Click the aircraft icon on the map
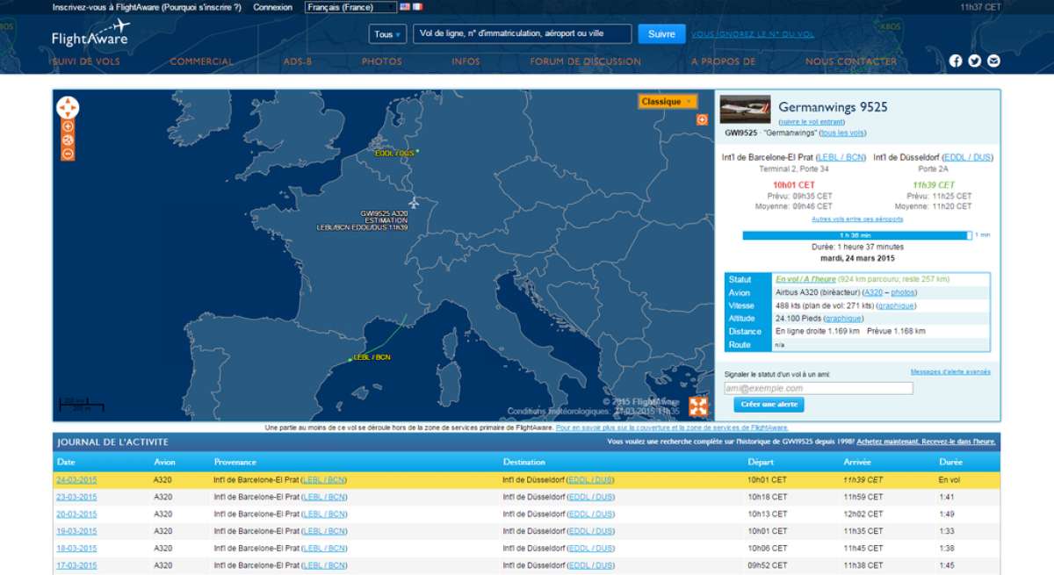The width and height of the screenshot is (1054, 575). point(414,205)
